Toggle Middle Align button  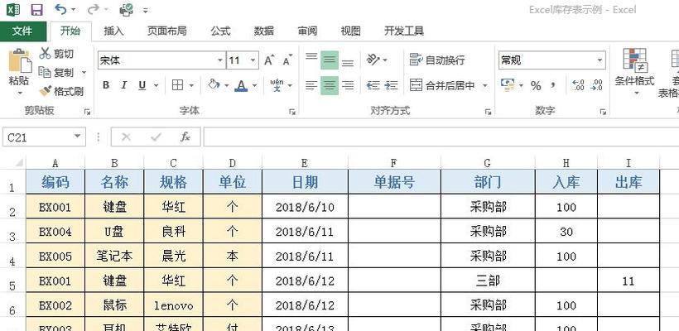click(330, 60)
